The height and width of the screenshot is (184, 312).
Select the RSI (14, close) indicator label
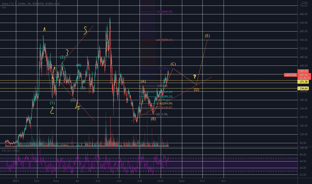pos(11,151)
